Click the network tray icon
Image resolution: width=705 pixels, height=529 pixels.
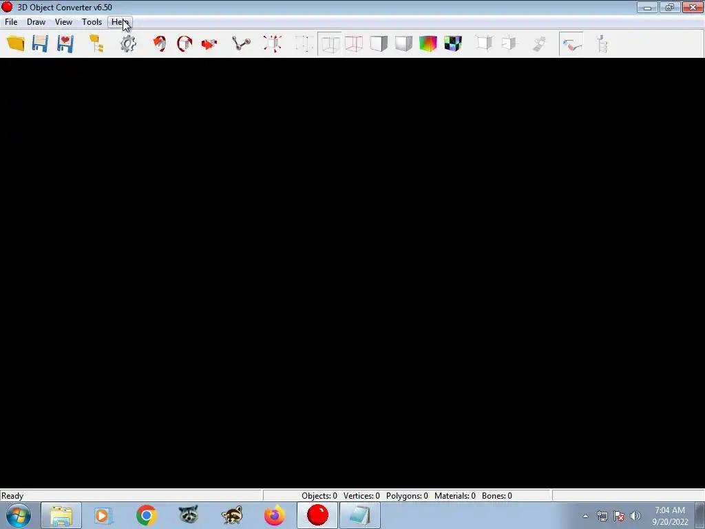tap(602, 516)
